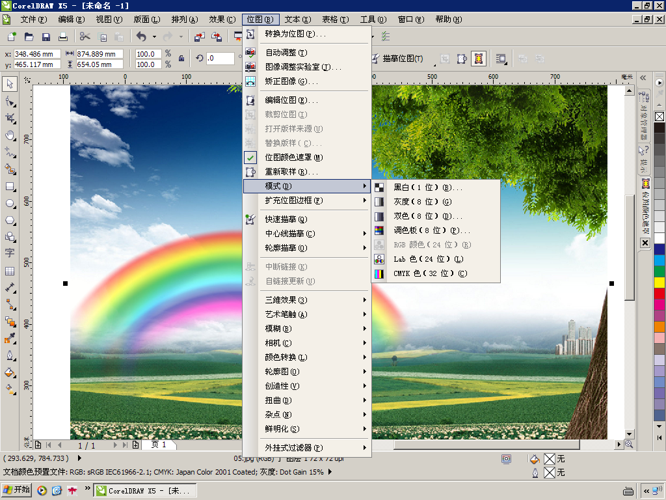The height and width of the screenshot is (500, 666).
Task: Click the New document icon
Action: point(12,37)
